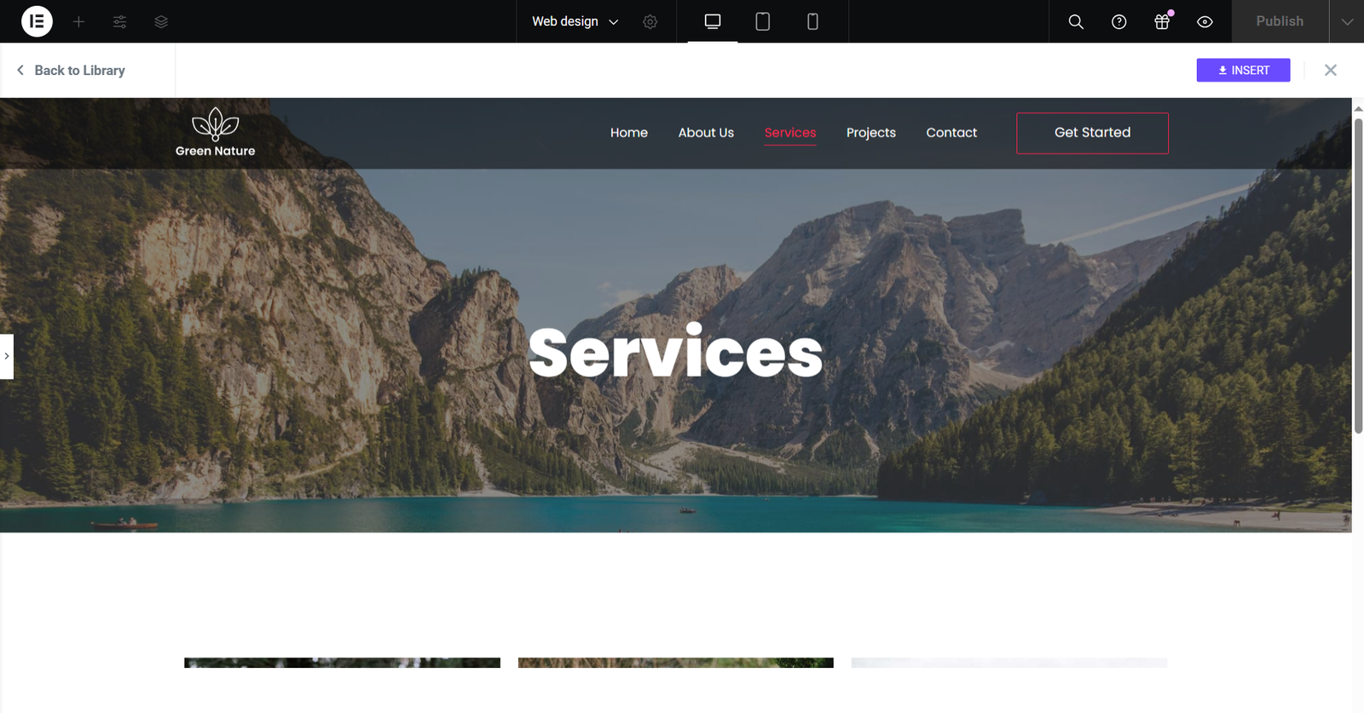Open the Finder search icon
1364x713 pixels.
click(1076, 21)
